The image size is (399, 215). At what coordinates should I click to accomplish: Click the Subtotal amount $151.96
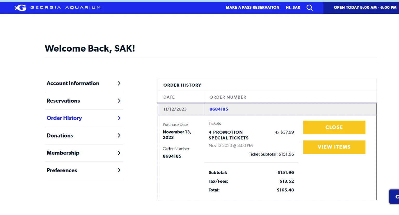pyautogui.click(x=285, y=172)
